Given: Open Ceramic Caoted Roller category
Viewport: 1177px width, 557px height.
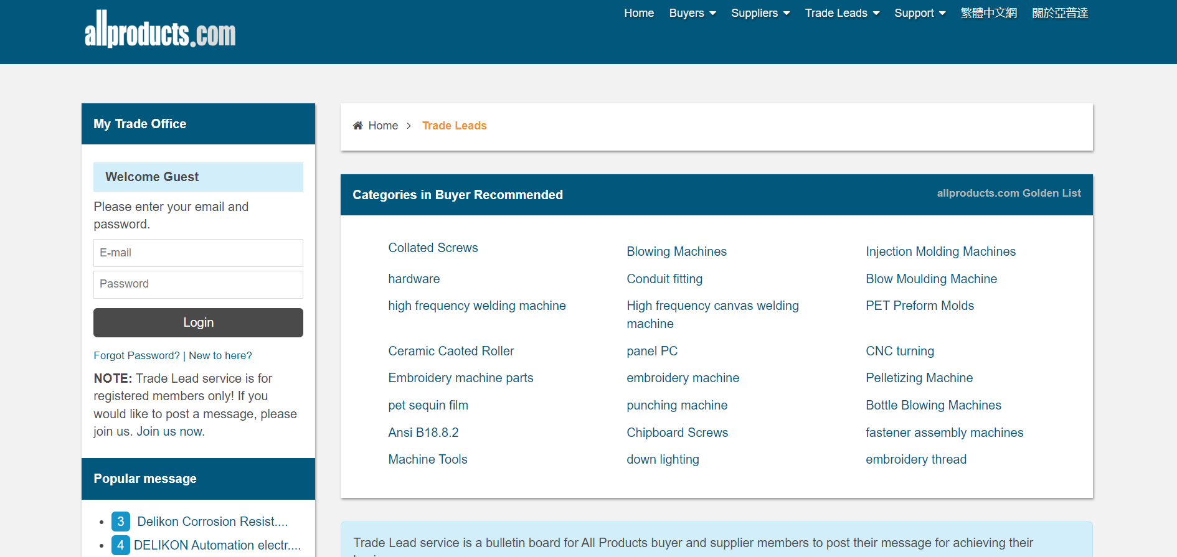Looking at the screenshot, I should (451, 351).
